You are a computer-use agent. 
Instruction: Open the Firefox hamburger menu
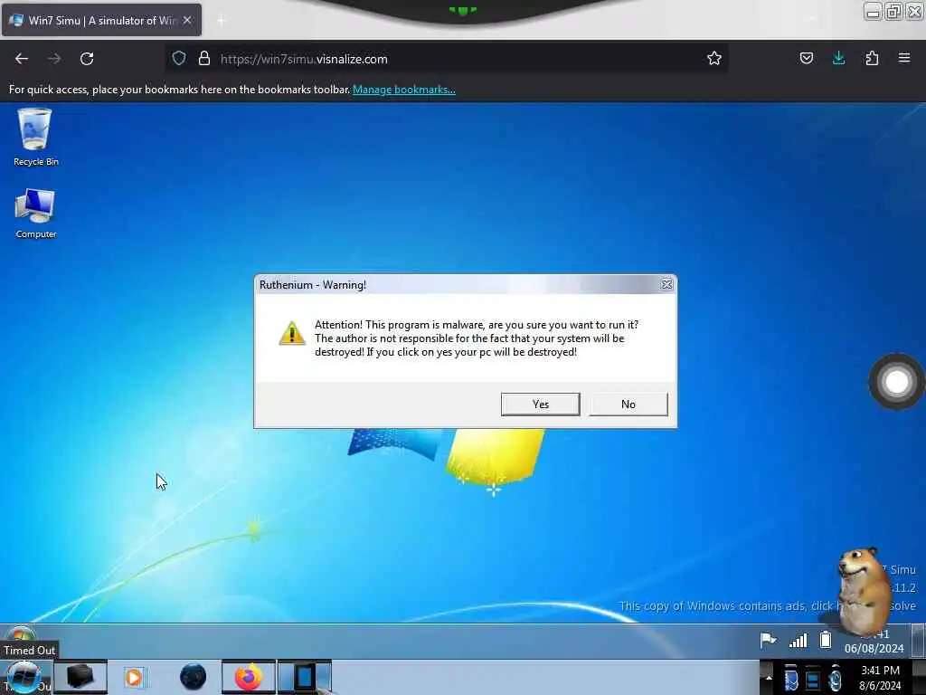(904, 59)
